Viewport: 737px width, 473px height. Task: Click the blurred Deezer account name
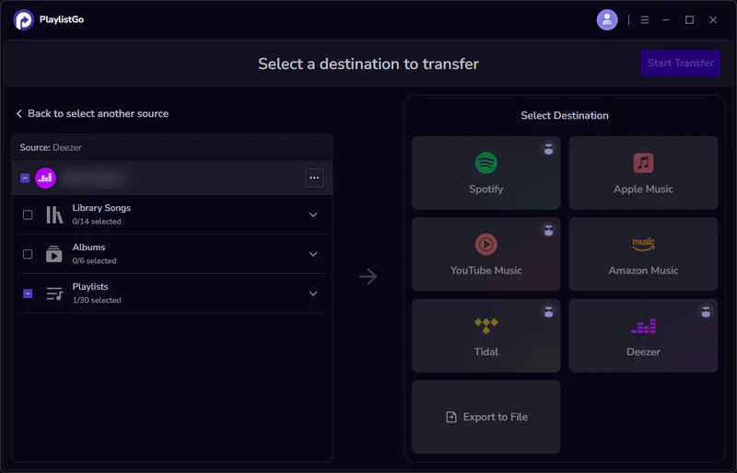(95, 178)
